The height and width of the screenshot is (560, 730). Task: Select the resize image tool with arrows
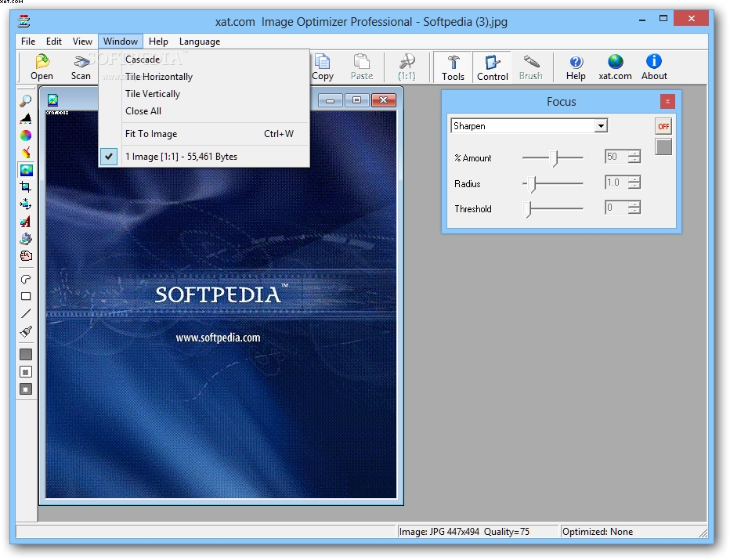pos(26,204)
